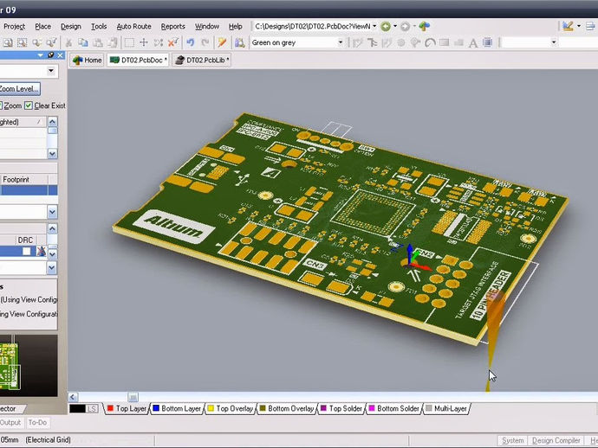598x448 pixels.
Task: Click the Zoom Area toolbar icon
Action: [23, 42]
